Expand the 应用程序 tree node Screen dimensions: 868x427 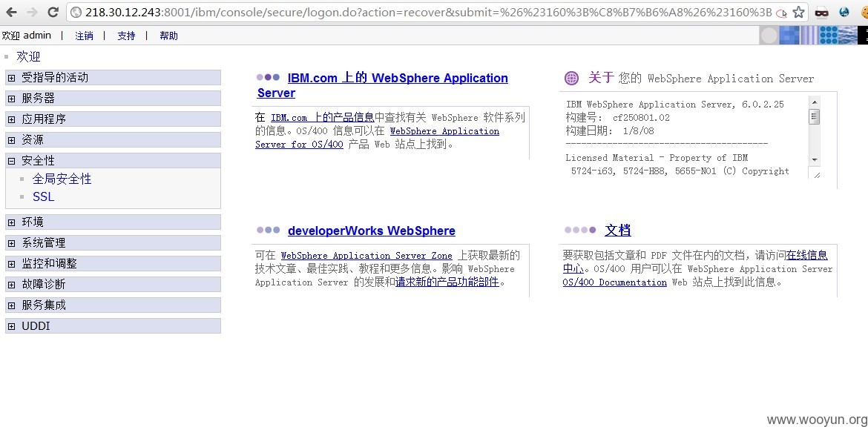pos(11,119)
